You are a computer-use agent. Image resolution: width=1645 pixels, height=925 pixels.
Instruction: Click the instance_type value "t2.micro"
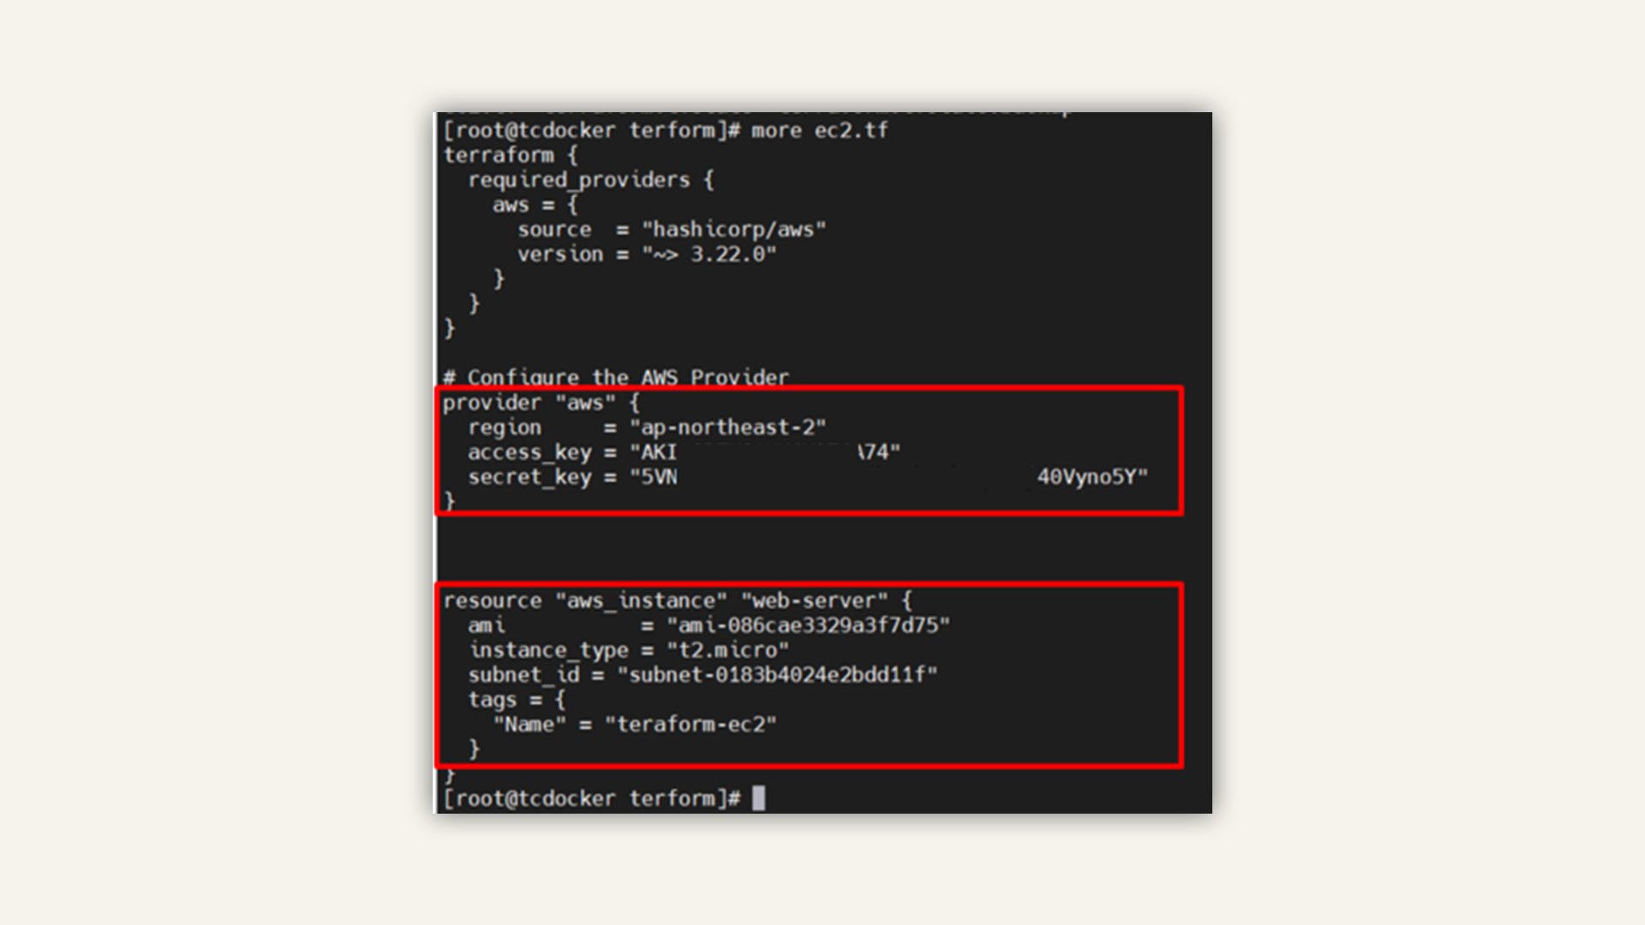[x=728, y=650]
